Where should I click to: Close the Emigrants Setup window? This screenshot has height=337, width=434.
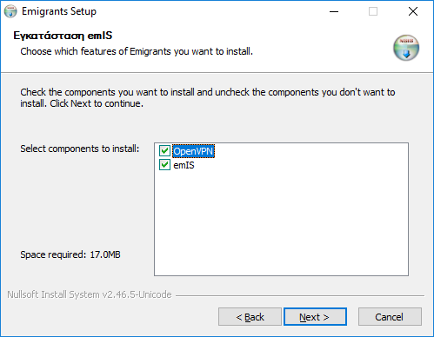[x=413, y=11]
